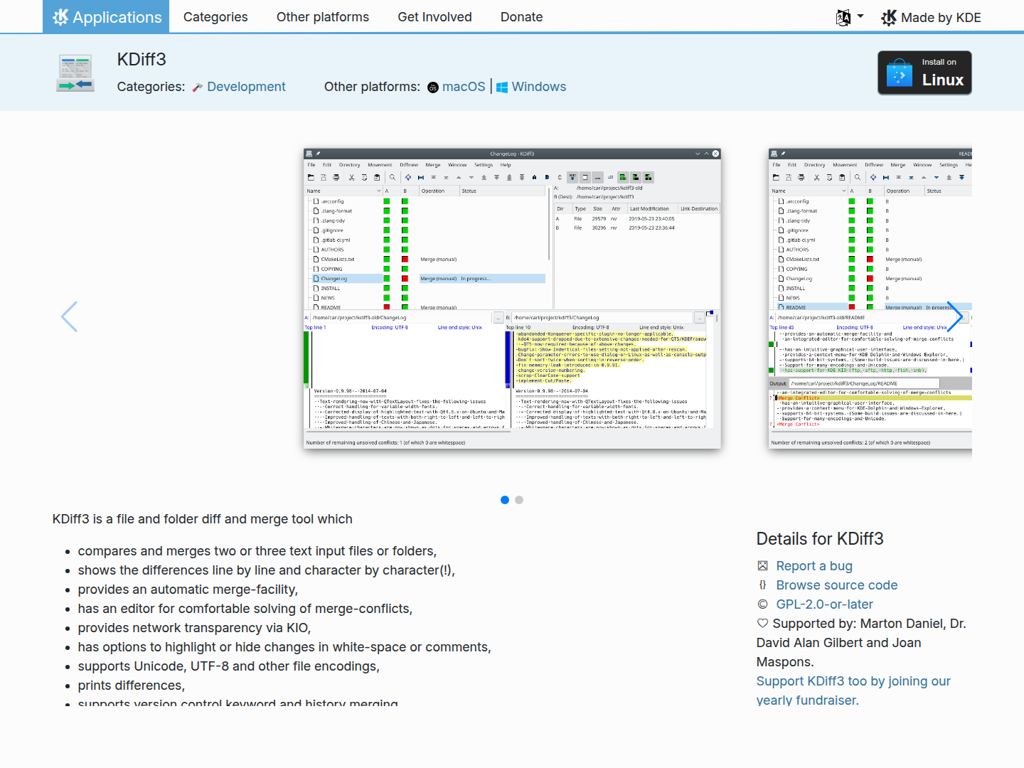Click the bullet 'provides an automatic merge-facility,'
The height and width of the screenshot is (768, 1024).
188,590
